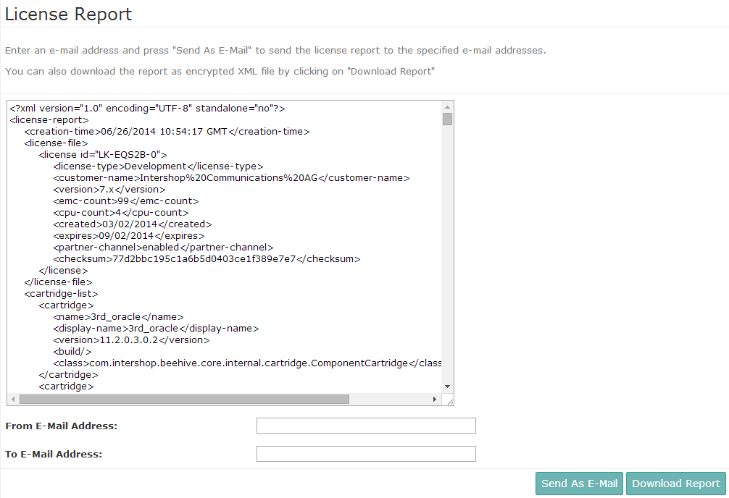Click the expires 09/02/2014 line
This screenshot has width=729, height=498.
(129, 236)
